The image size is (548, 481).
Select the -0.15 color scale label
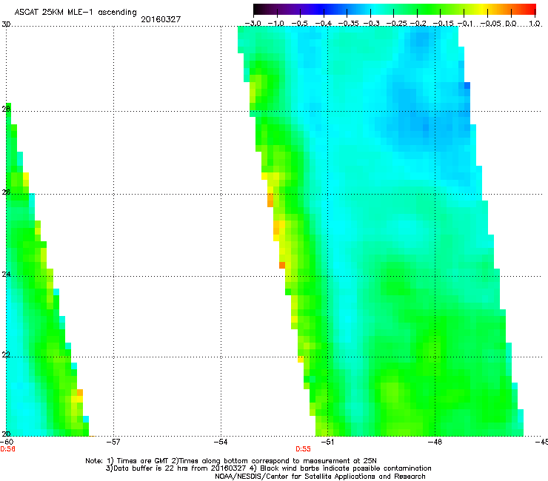pyautogui.click(x=443, y=24)
